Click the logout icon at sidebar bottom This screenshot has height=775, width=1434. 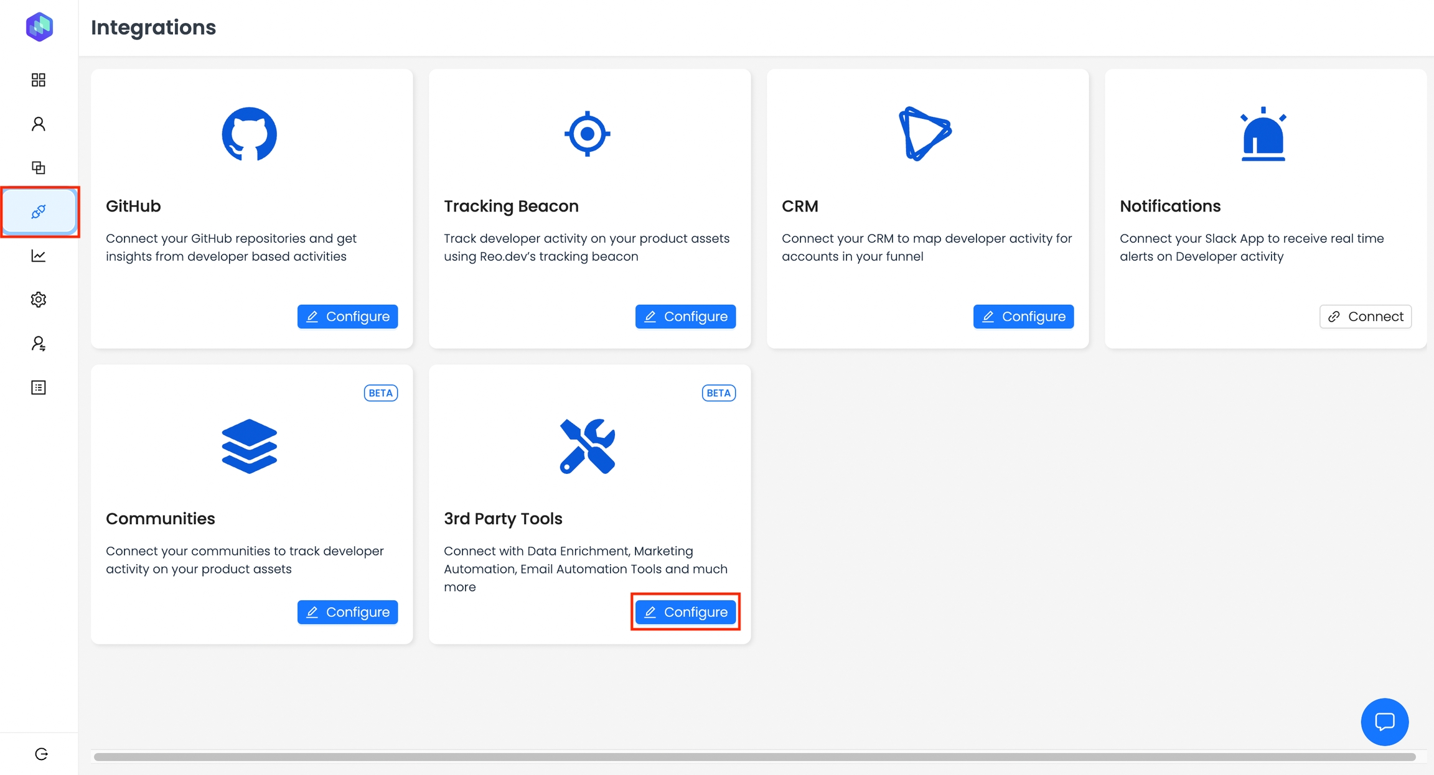click(x=41, y=754)
